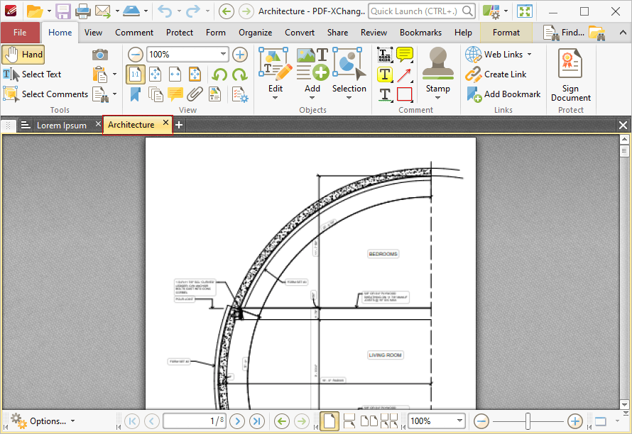
Task: Enable Continuous page layout in status bar
Action: [x=349, y=421]
